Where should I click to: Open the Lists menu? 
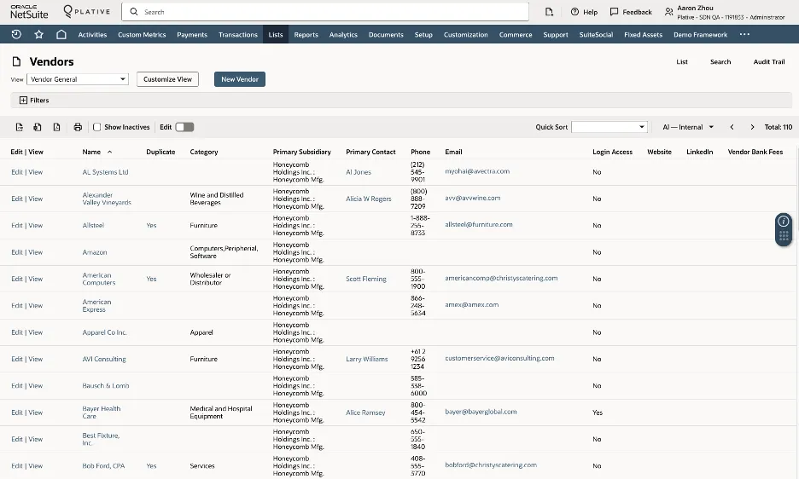(x=276, y=35)
